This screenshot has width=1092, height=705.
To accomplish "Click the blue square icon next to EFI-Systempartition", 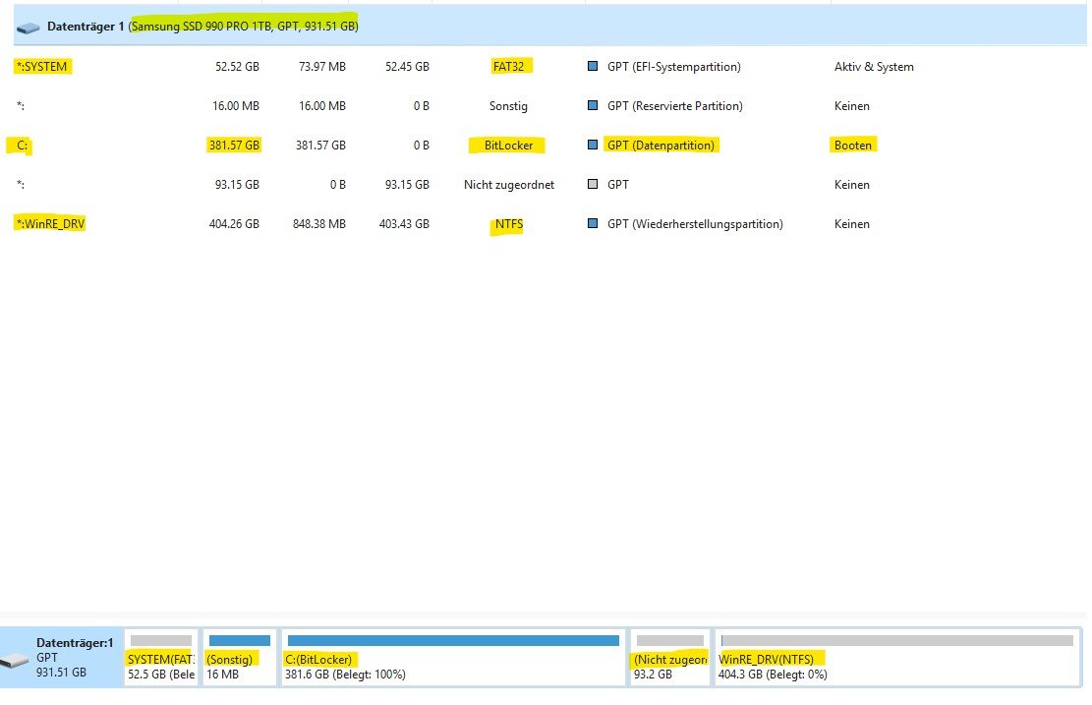I will tap(593, 66).
